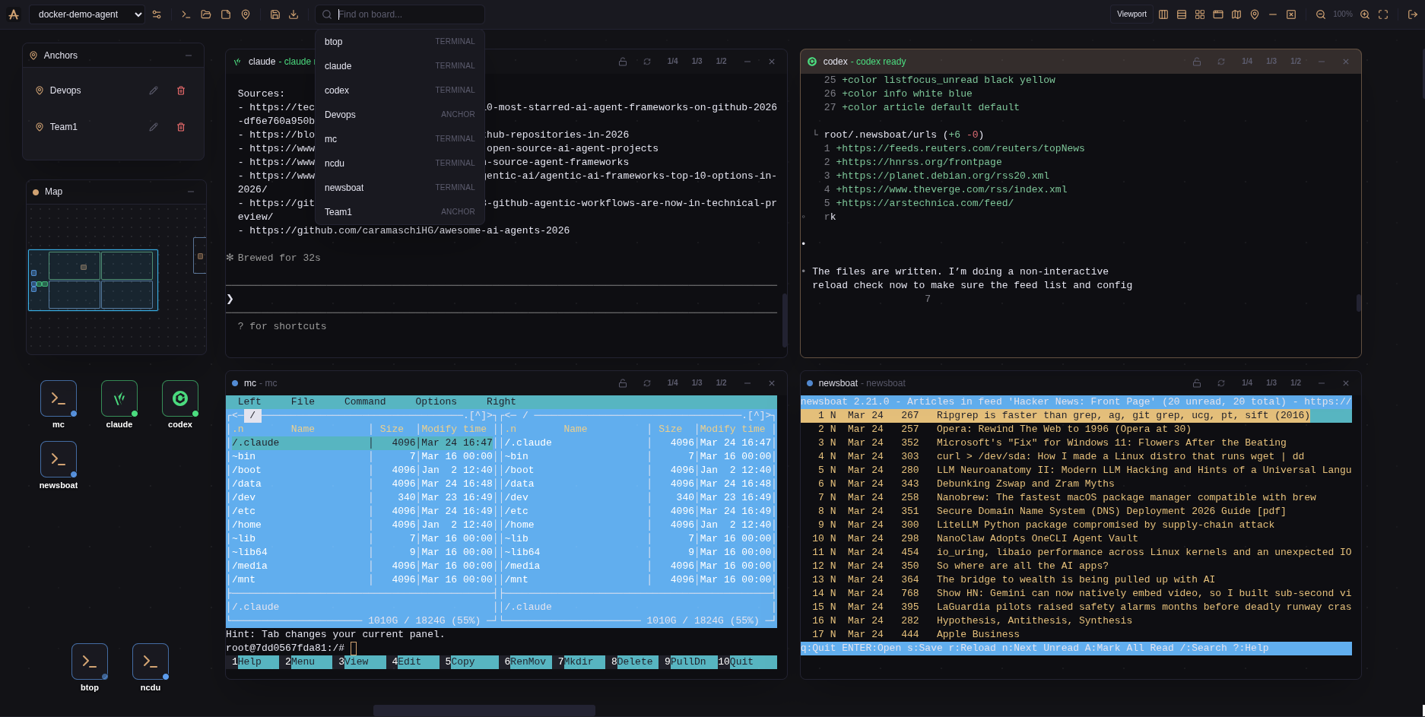The width and height of the screenshot is (1425, 717).
Task: Arrange panels in columns layout
Action: (x=1163, y=14)
